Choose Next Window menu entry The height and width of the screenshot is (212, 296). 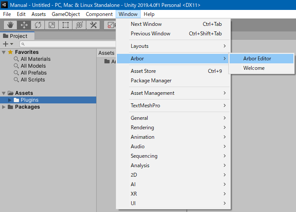[x=173, y=24]
